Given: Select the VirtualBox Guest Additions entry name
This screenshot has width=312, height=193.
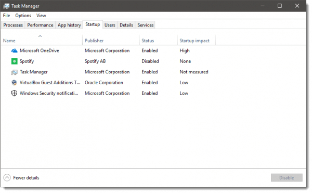Looking at the screenshot, I should click(x=50, y=83).
